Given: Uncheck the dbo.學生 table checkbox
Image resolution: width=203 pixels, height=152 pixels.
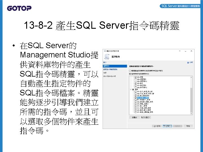Looking at the screenshot, I should (136, 83).
